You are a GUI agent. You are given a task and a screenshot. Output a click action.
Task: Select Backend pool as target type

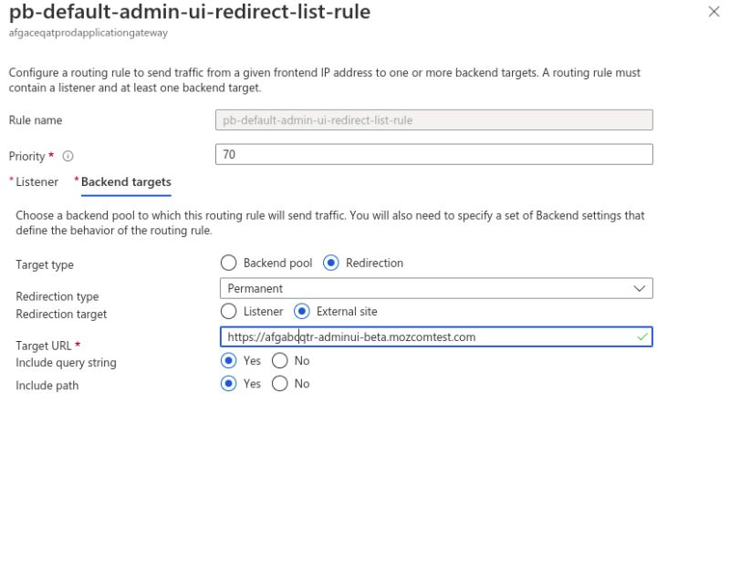pos(228,263)
